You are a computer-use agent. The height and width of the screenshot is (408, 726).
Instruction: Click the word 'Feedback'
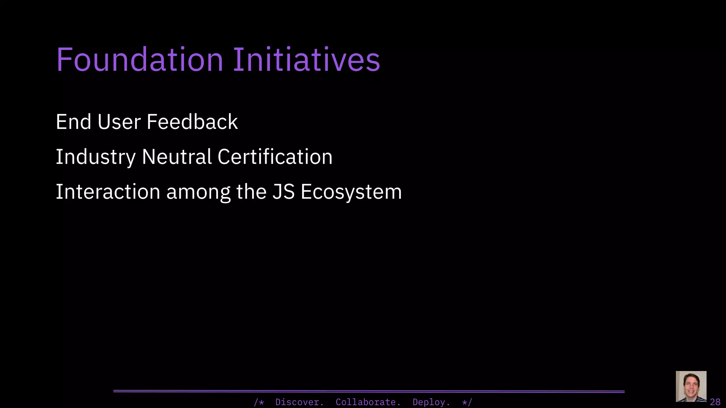point(192,122)
